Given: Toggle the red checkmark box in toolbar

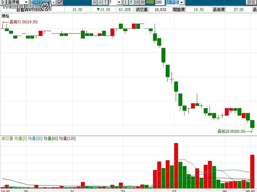Looking at the screenshot, I should point(60,2).
